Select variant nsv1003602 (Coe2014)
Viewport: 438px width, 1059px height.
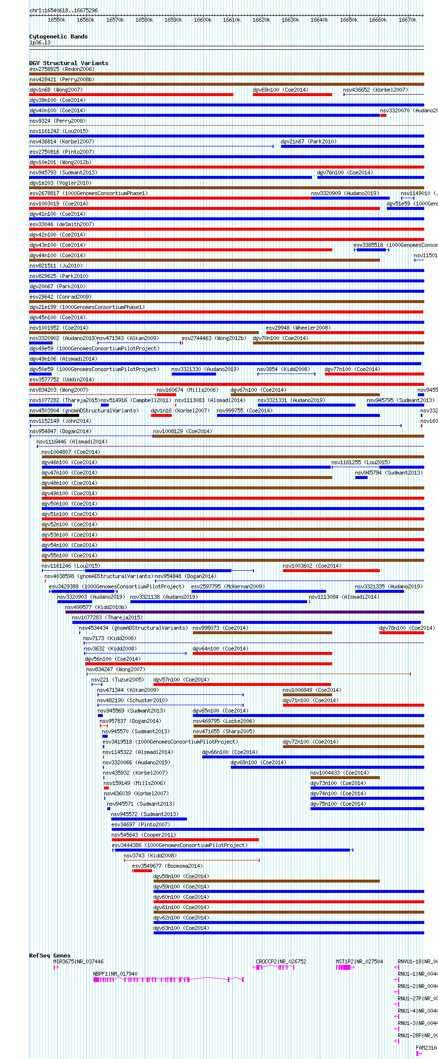(312, 566)
